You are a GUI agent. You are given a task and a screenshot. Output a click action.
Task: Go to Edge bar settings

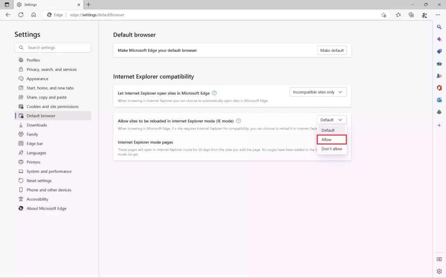53,143
